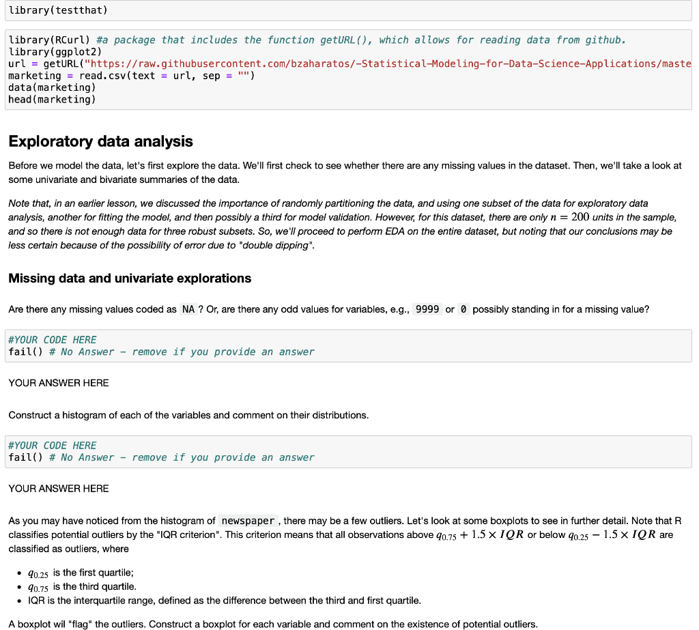
Task: Click the first YOUR ANSWER HERE cell
Action: (58, 383)
